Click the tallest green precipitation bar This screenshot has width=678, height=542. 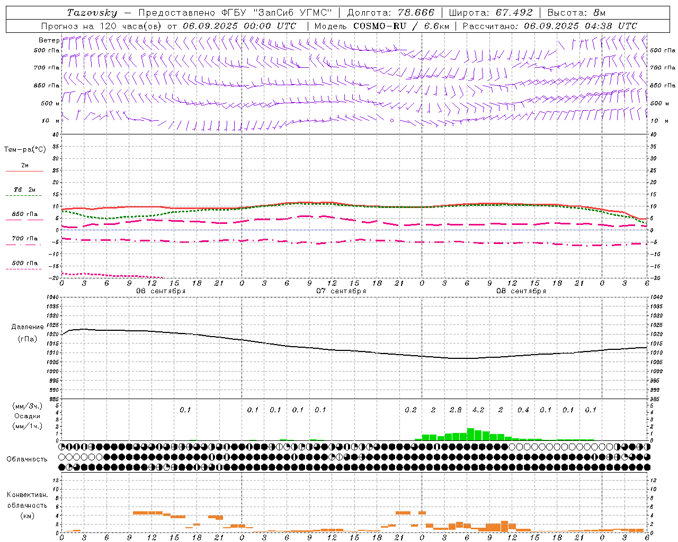(470, 434)
